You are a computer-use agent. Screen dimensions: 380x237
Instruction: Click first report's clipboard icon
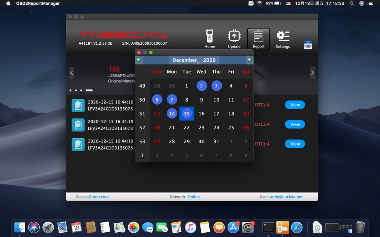pyautogui.click(x=78, y=105)
